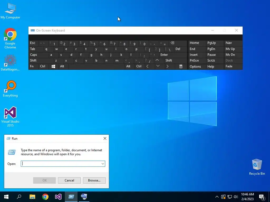The width and height of the screenshot is (270, 202).
Task: Click the Mv Up key
Action: click(233, 49)
